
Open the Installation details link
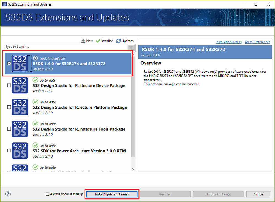[x=228, y=42]
